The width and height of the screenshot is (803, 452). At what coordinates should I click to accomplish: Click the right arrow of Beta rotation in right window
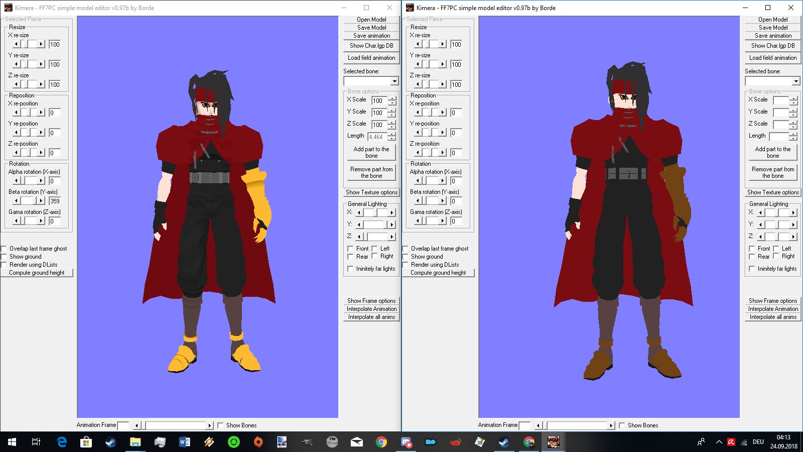pos(443,201)
